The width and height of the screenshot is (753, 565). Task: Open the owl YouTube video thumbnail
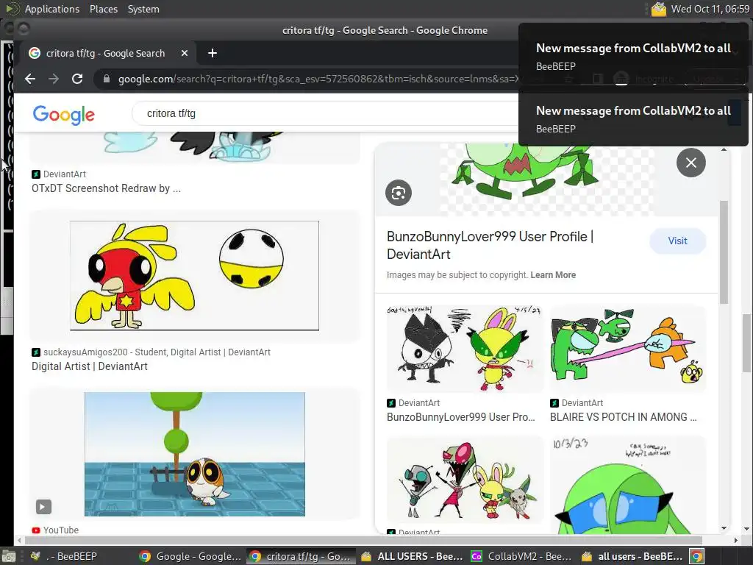(194, 454)
